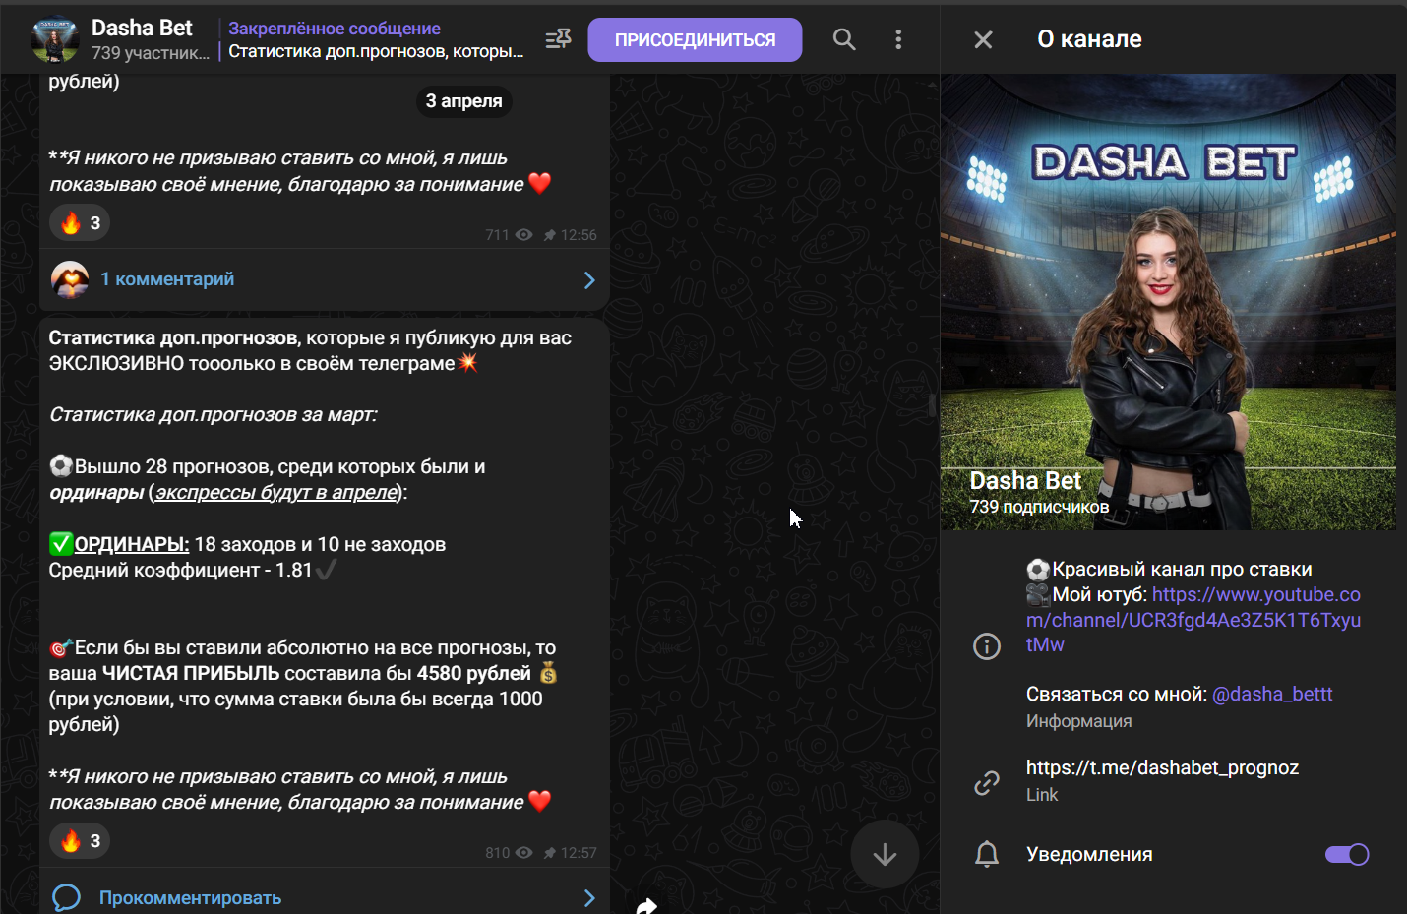Toggle the Уведомления switch off
The image size is (1407, 914).
[x=1347, y=854]
